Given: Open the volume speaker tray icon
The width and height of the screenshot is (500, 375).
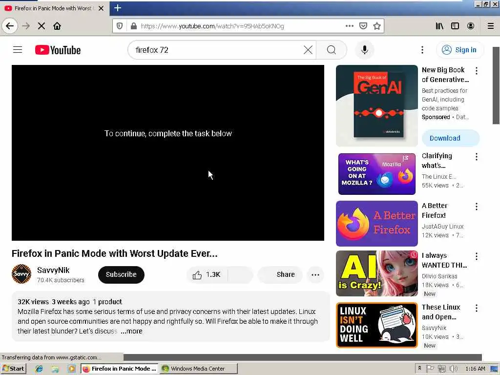Looking at the screenshot, I should click(453, 369).
